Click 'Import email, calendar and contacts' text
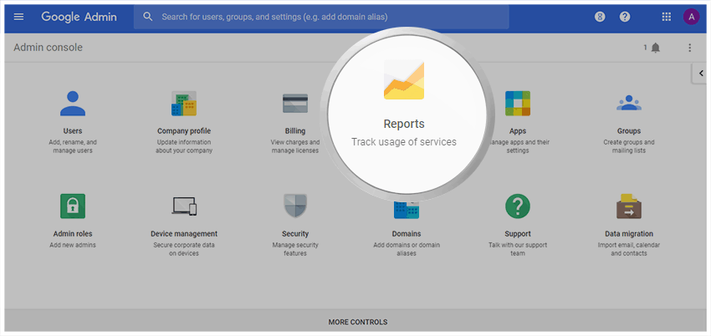The width and height of the screenshot is (711, 336). coord(629,249)
